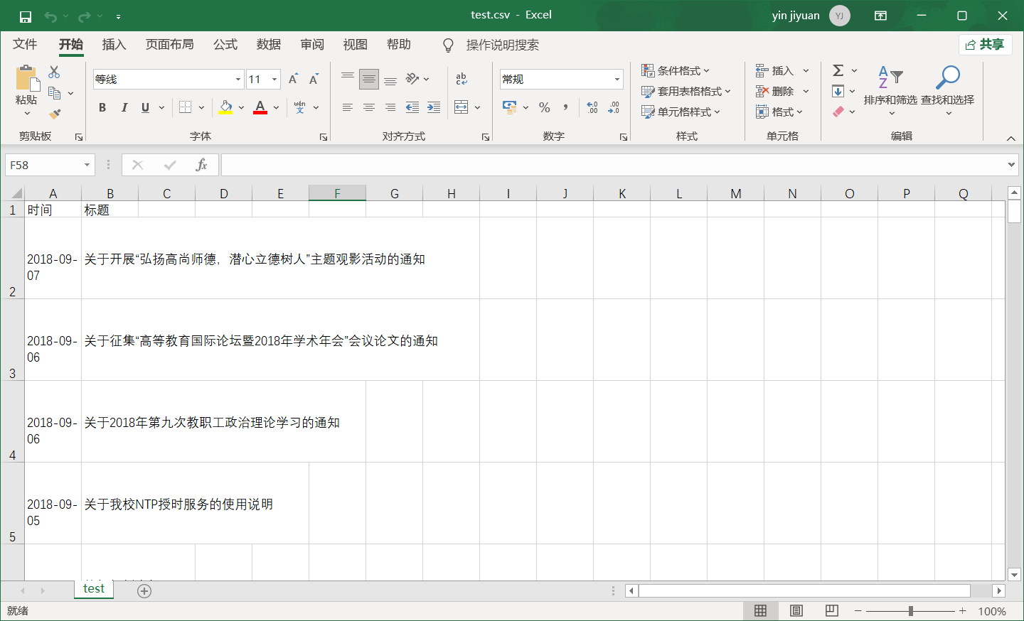Open 套用表格格式 table styles menu

[686, 91]
